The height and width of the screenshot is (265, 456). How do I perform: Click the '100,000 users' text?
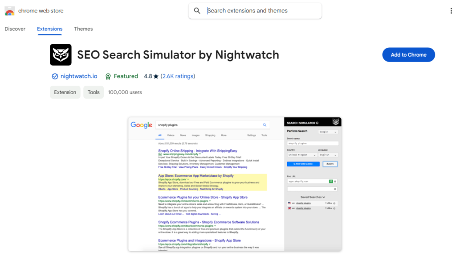(125, 92)
